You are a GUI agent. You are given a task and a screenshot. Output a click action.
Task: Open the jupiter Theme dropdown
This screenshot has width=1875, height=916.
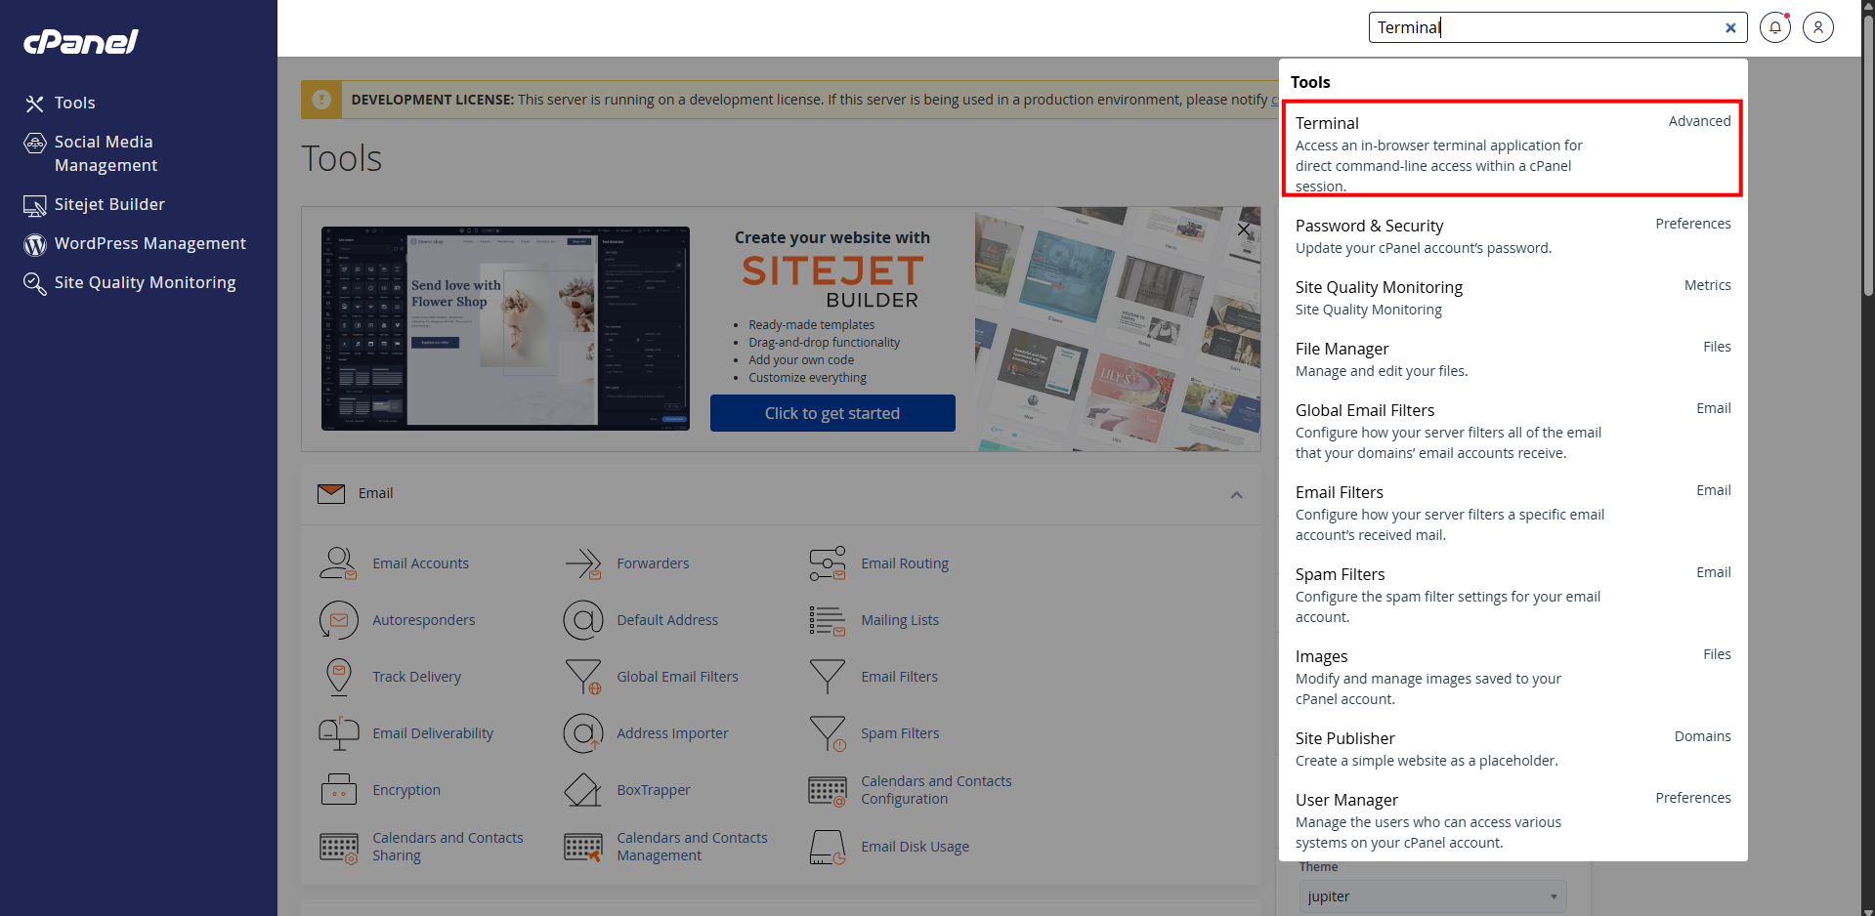point(1432,896)
